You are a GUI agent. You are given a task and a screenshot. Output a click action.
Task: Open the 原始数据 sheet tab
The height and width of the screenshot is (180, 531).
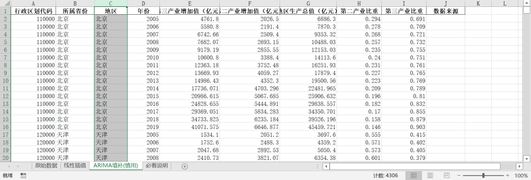pos(46,166)
